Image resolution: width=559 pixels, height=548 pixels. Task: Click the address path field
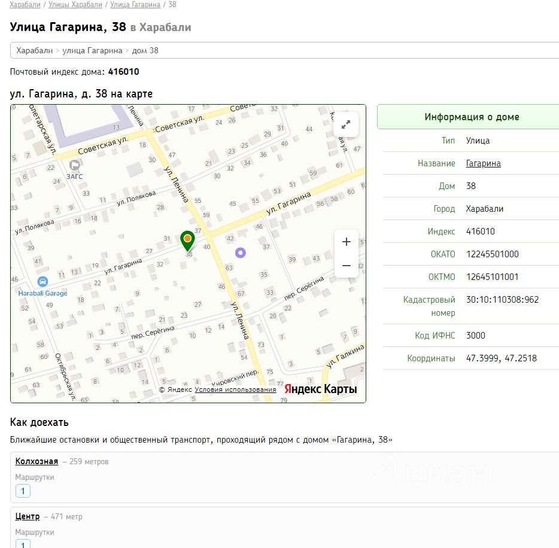(284, 50)
